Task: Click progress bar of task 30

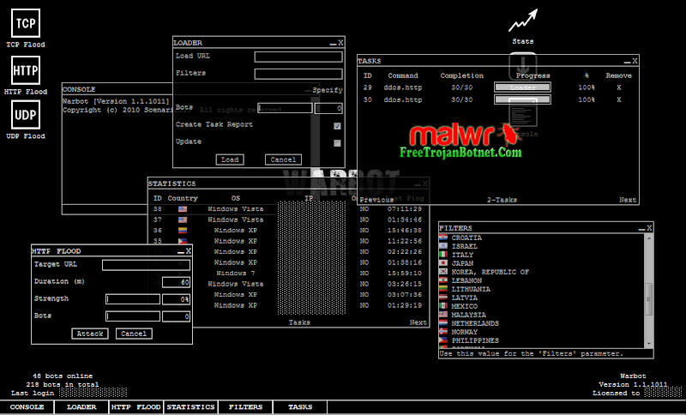Action: [522, 99]
